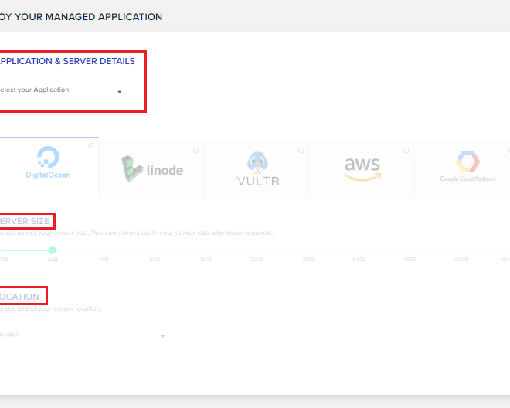Open the London server location dropdown
This screenshot has height=408, width=510.
click(84, 335)
